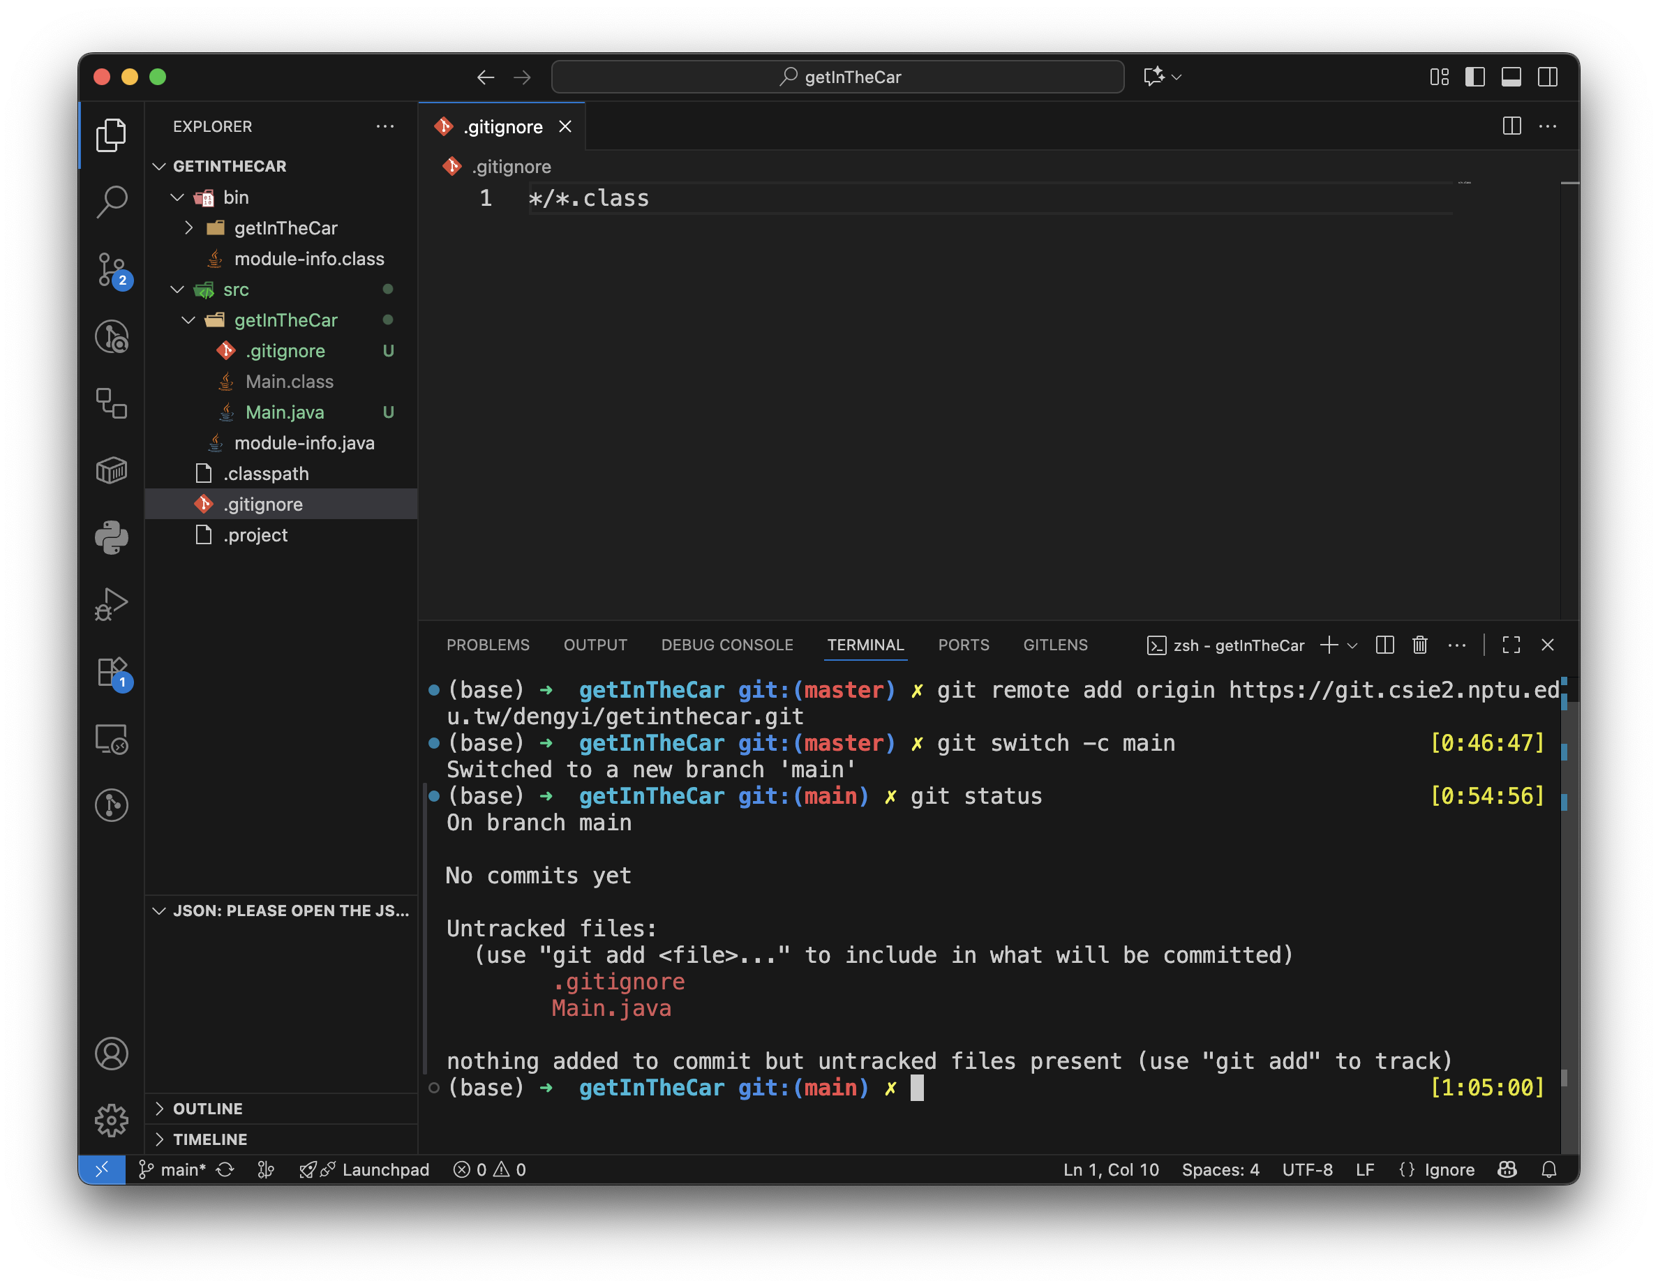The height and width of the screenshot is (1288, 1658).
Task: Split the editor to the right
Action: [1511, 126]
